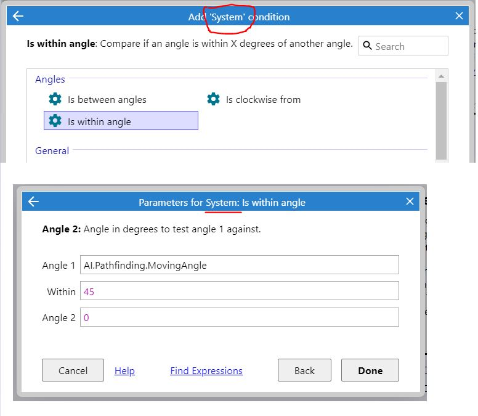Click the Within field containing 45
Image resolution: width=478 pixels, height=416 pixels.
click(239, 292)
